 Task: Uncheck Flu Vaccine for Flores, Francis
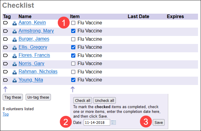73,56
